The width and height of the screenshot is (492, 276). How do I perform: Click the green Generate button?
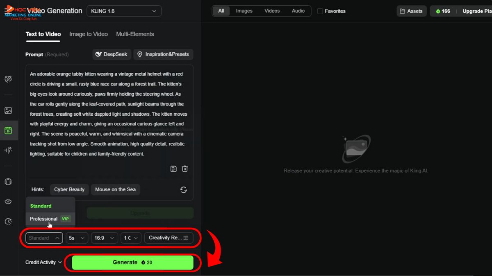(132, 263)
